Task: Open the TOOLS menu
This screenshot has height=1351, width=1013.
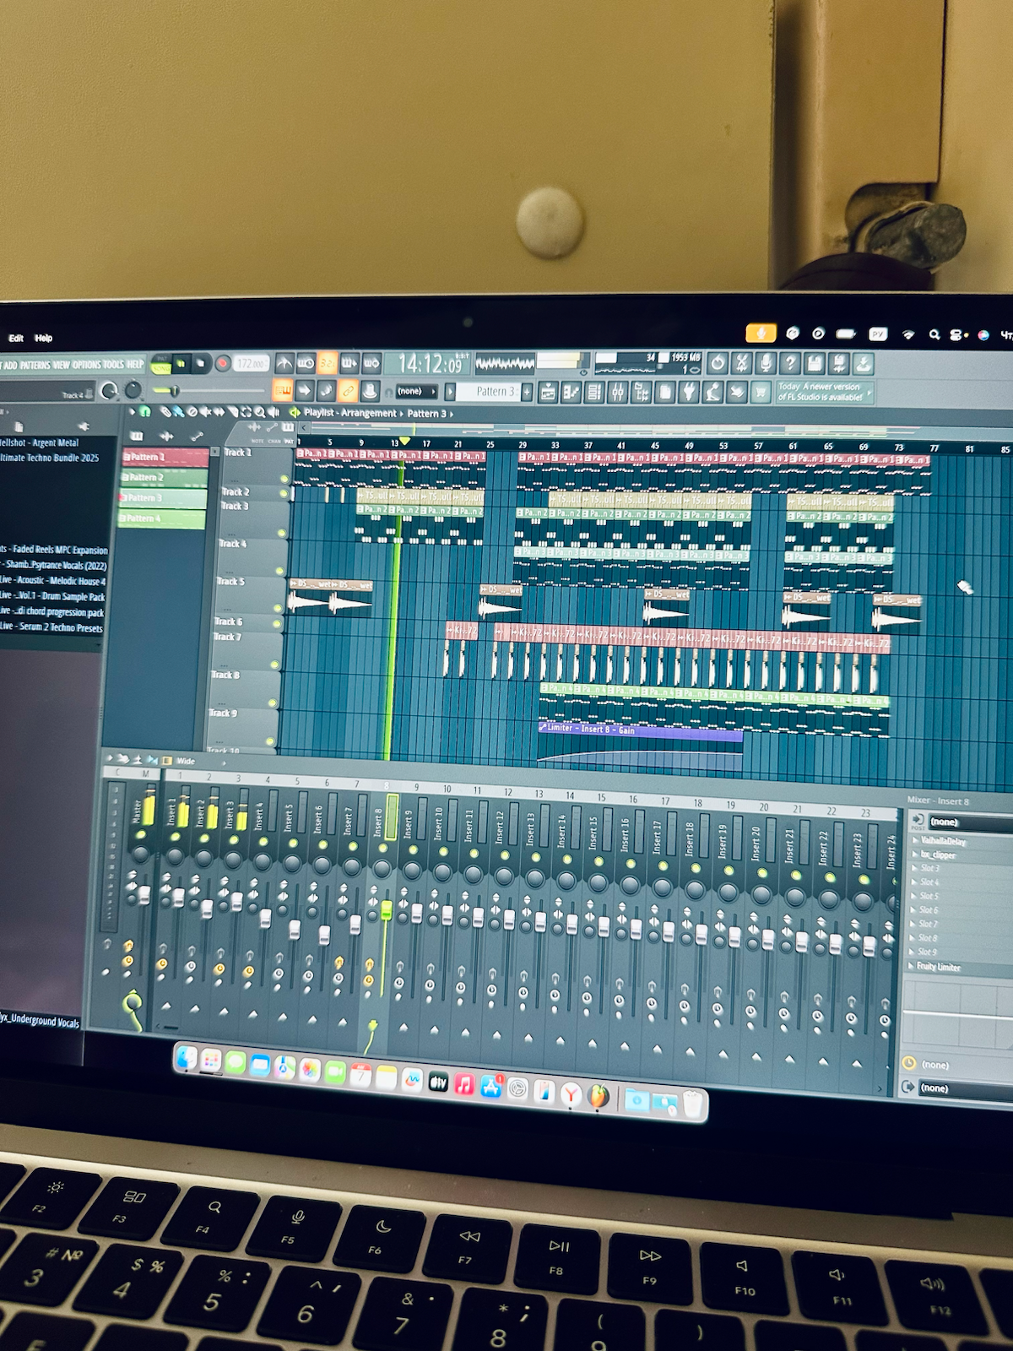Action: (113, 365)
